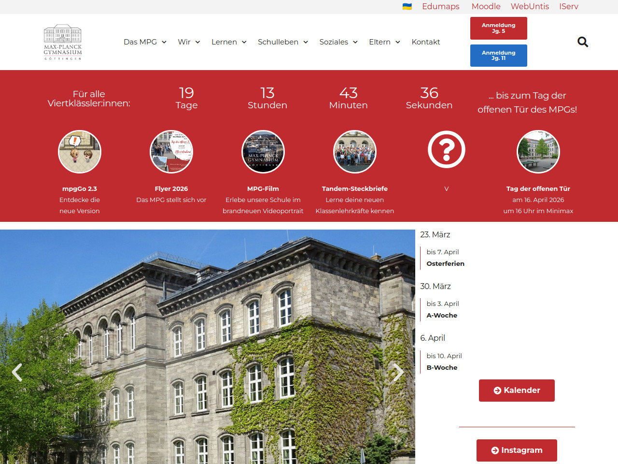Open the Kalender button

pos(517,391)
